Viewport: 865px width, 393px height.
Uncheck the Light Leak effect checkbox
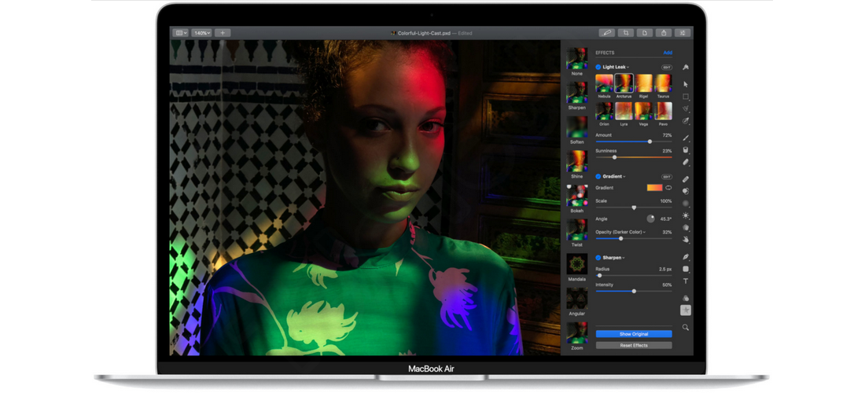[598, 68]
